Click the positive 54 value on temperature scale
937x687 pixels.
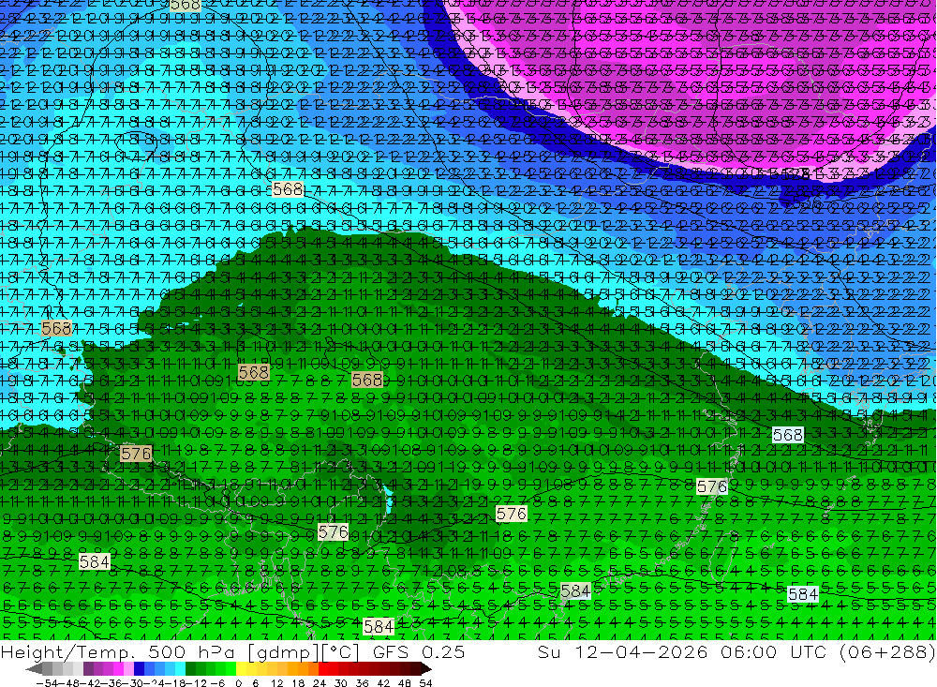pos(425,683)
